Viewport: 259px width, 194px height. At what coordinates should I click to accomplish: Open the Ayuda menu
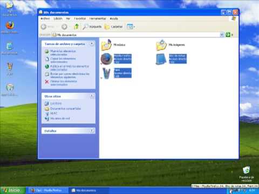114,18
